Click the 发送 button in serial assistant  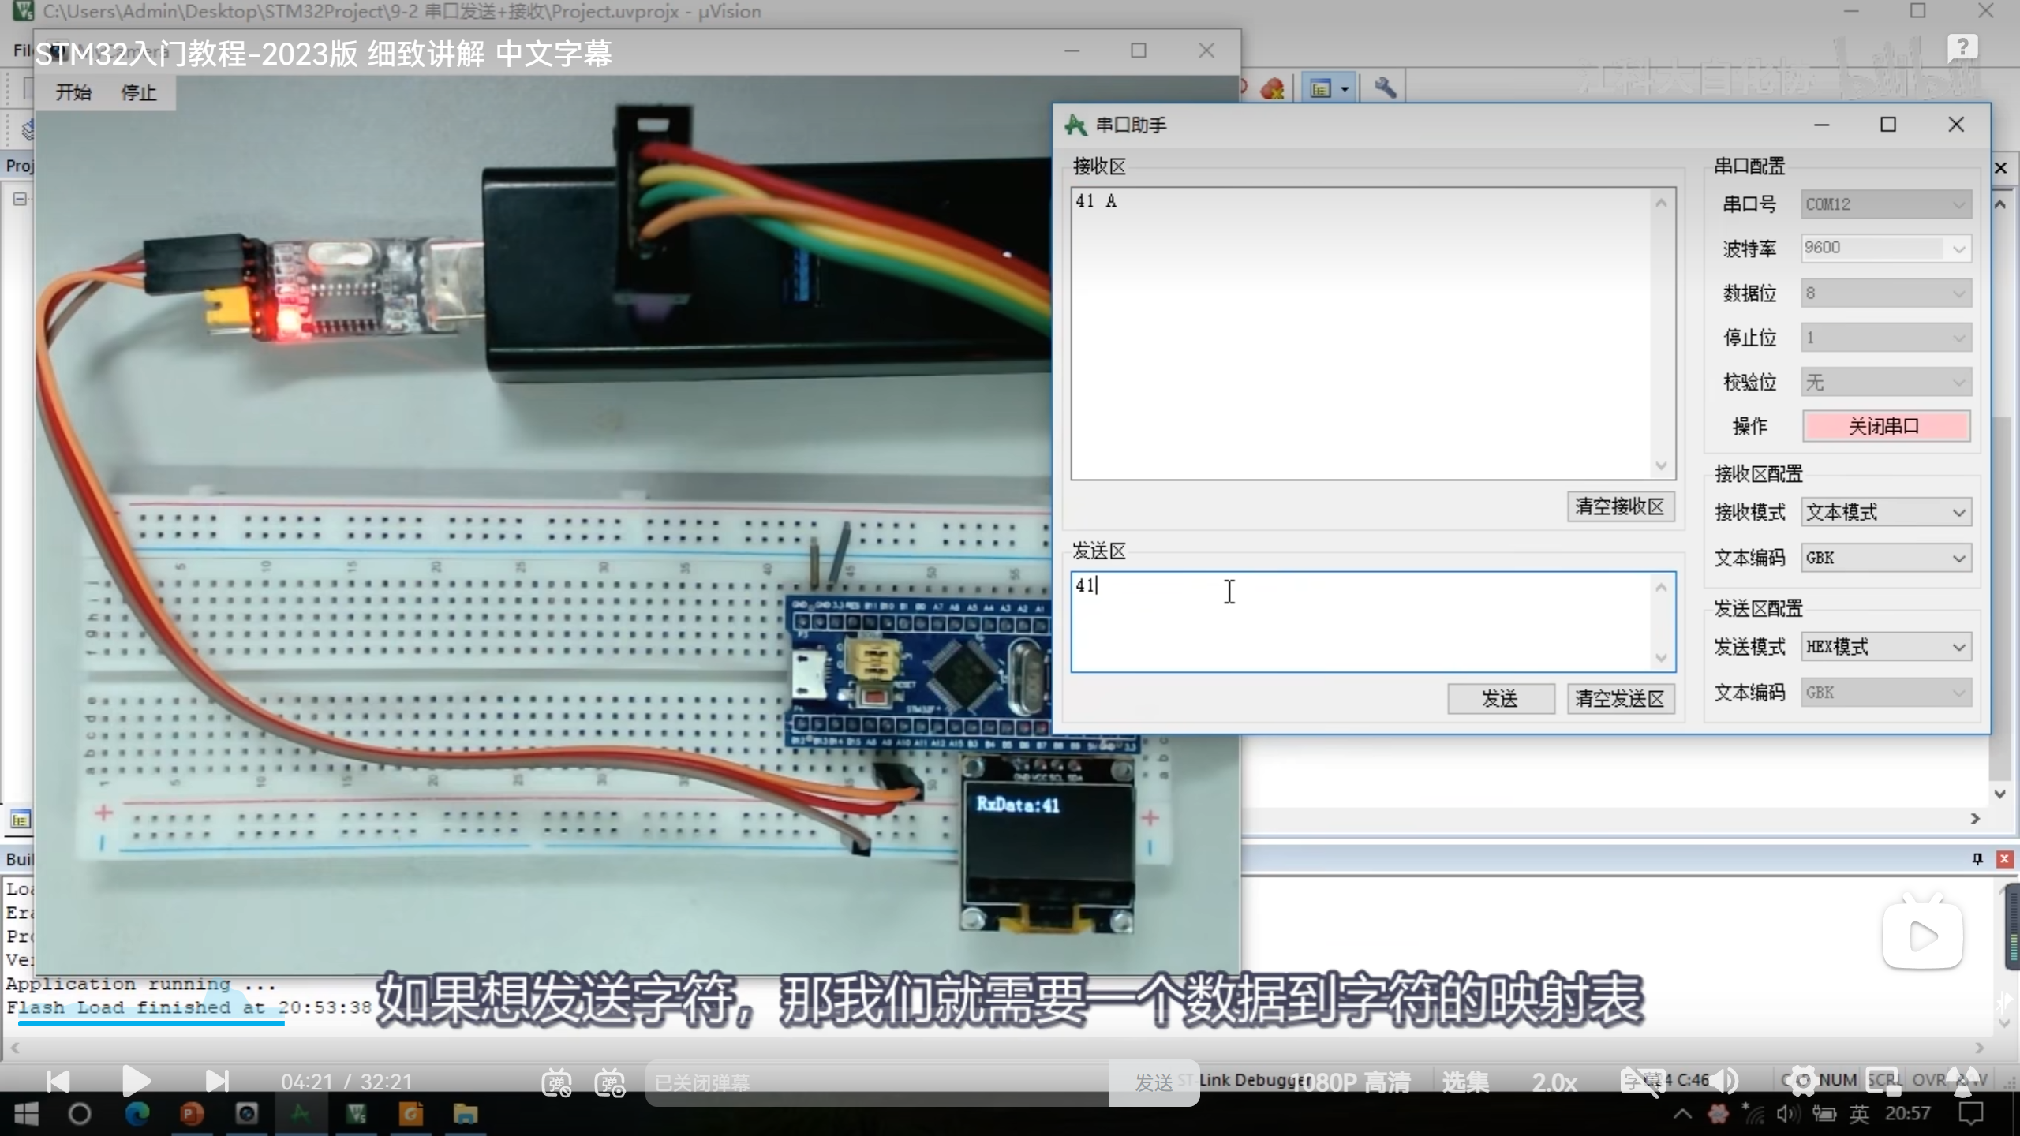(x=1500, y=699)
